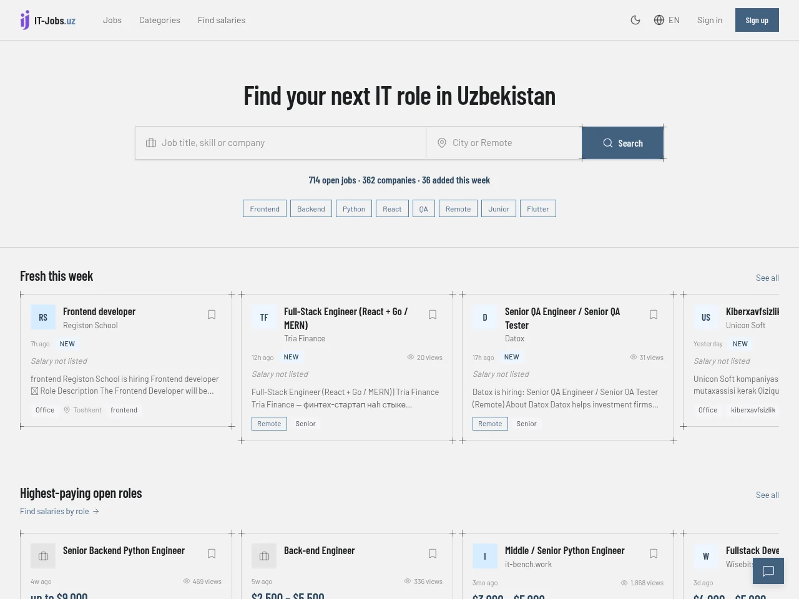Click the Registon School company name

point(90,325)
